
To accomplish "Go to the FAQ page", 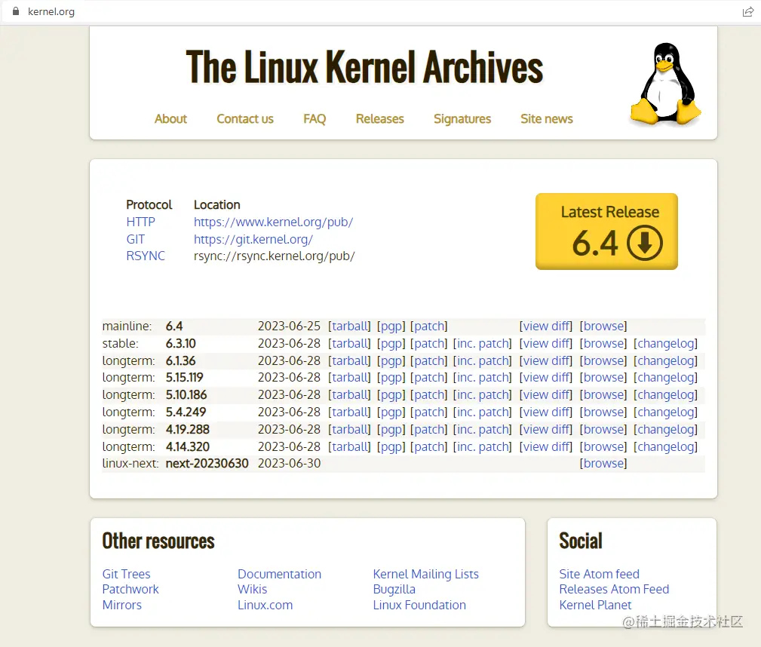I will point(315,119).
